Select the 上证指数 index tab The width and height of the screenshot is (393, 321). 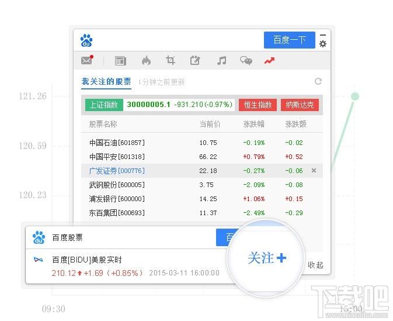[103, 105]
